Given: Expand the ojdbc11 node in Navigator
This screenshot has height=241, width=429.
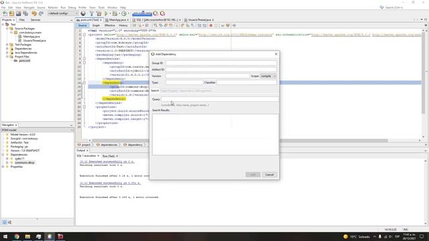Looking at the screenshot, I should point(7,159).
